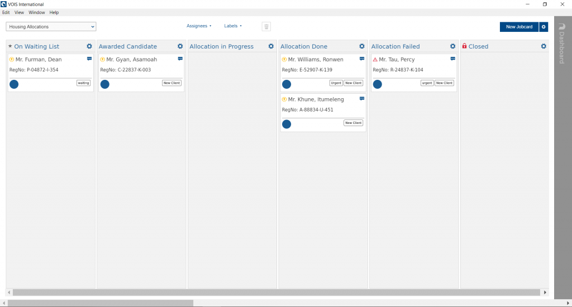Click the Urgent label on Williams card
Screen dimensions: 572x307
pyautogui.click(x=336, y=83)
